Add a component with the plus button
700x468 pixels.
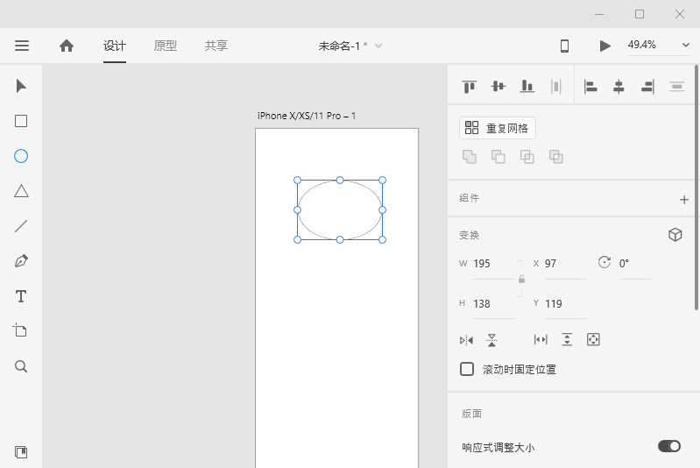click(x=684, y=199)
